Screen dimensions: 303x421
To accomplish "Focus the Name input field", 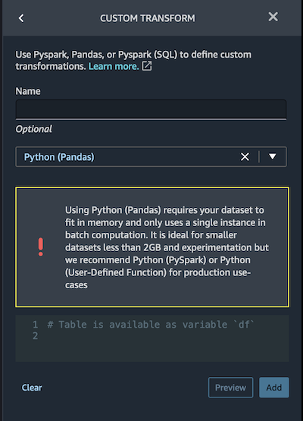I will click(151, 109).
